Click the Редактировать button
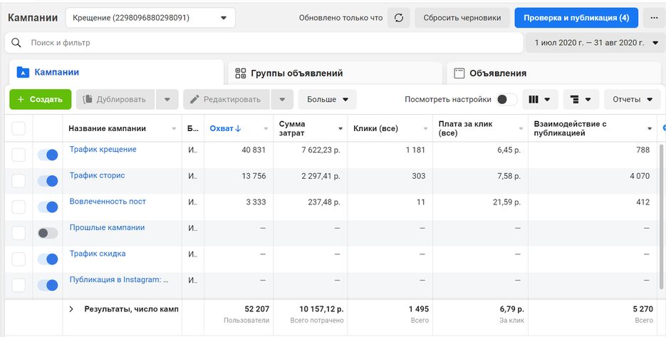This screenshot has height=337, width=666. [227, 100]
